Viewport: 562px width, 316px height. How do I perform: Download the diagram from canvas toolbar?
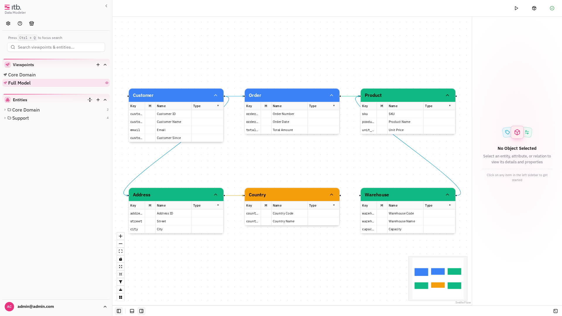(121, 289)
